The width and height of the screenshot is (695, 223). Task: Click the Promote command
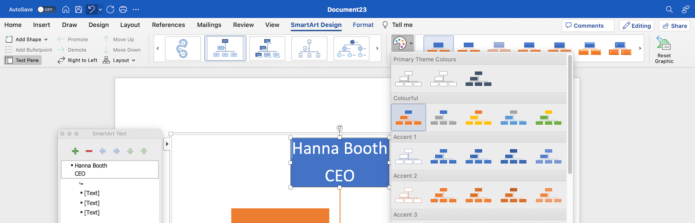pyautogui.click(x=73, y=39)
